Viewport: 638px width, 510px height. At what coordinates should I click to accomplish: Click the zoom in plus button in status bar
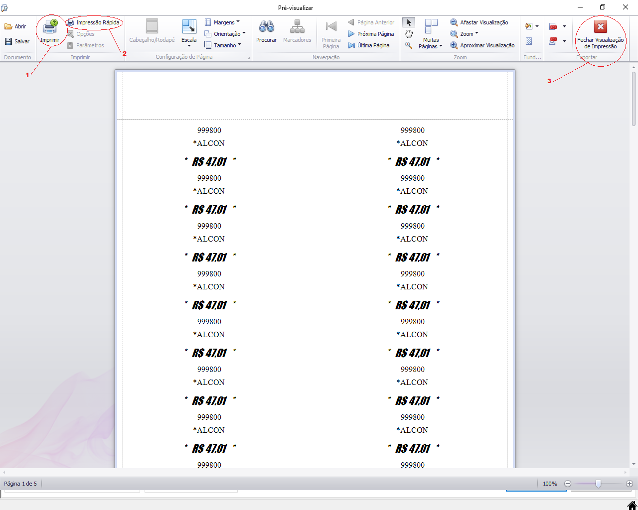[630, 484]
